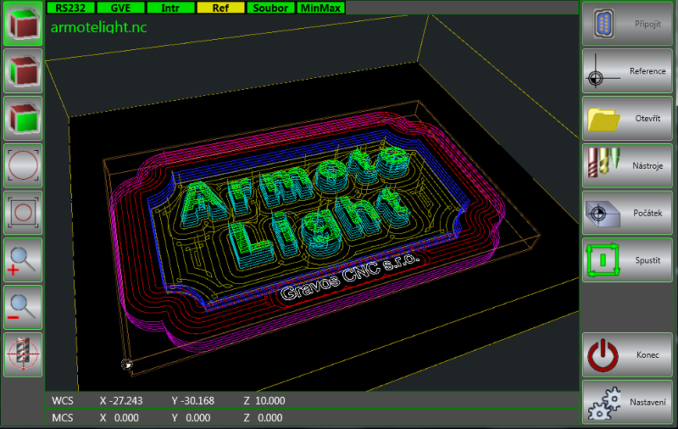The width and height of the screenshot is (678, 429).
Task: Click the MinMax status indicator
Action: pyautogui.click(x=320, y=8)
